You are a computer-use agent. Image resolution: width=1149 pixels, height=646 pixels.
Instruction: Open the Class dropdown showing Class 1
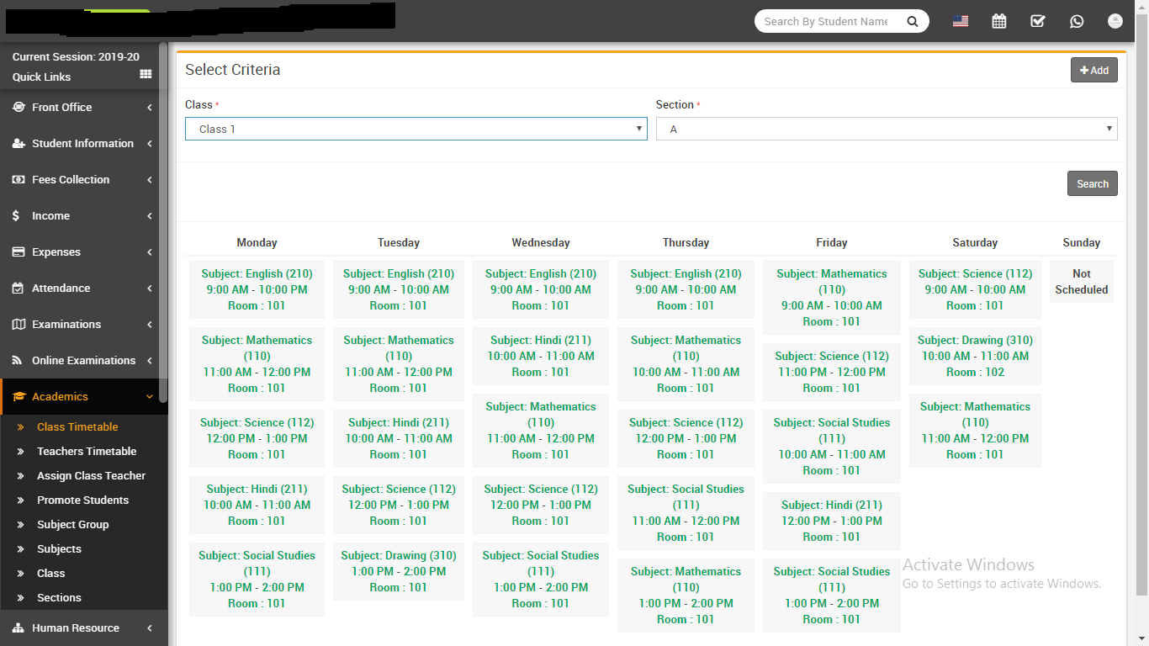(x=416, y=129)
